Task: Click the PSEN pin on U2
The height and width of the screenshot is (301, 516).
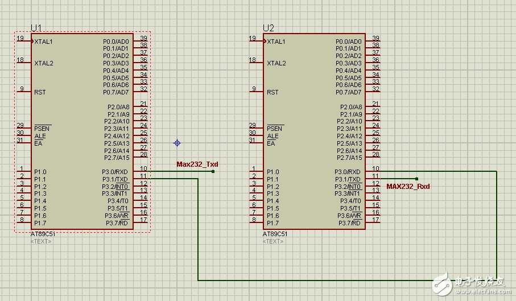Action: pyautogui.click(x=274, y=129)
